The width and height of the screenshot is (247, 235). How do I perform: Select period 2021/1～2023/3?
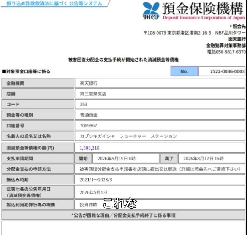click(96, 180)
